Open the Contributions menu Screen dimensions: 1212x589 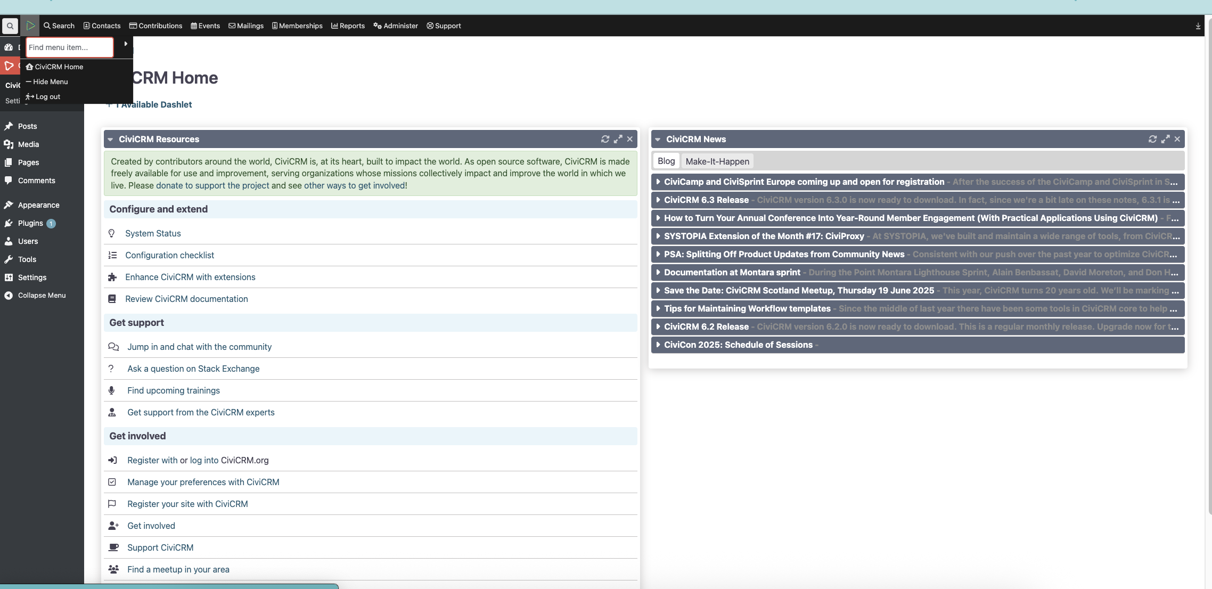tap(155, 26)
